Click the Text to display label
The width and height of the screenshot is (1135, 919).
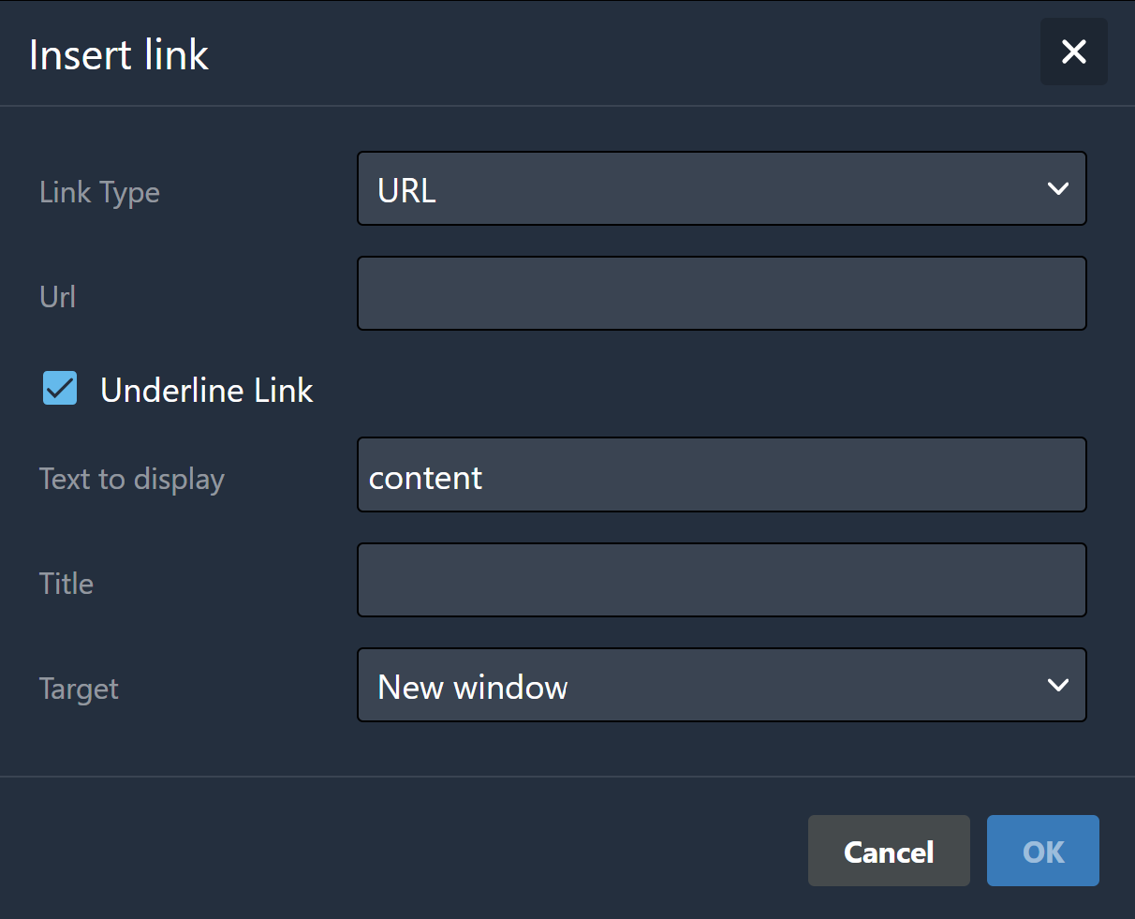coord(132,480)
